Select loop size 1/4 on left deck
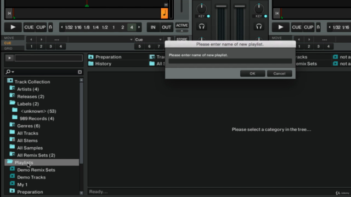Screen dimensions: 351x197 coord(95,27)
